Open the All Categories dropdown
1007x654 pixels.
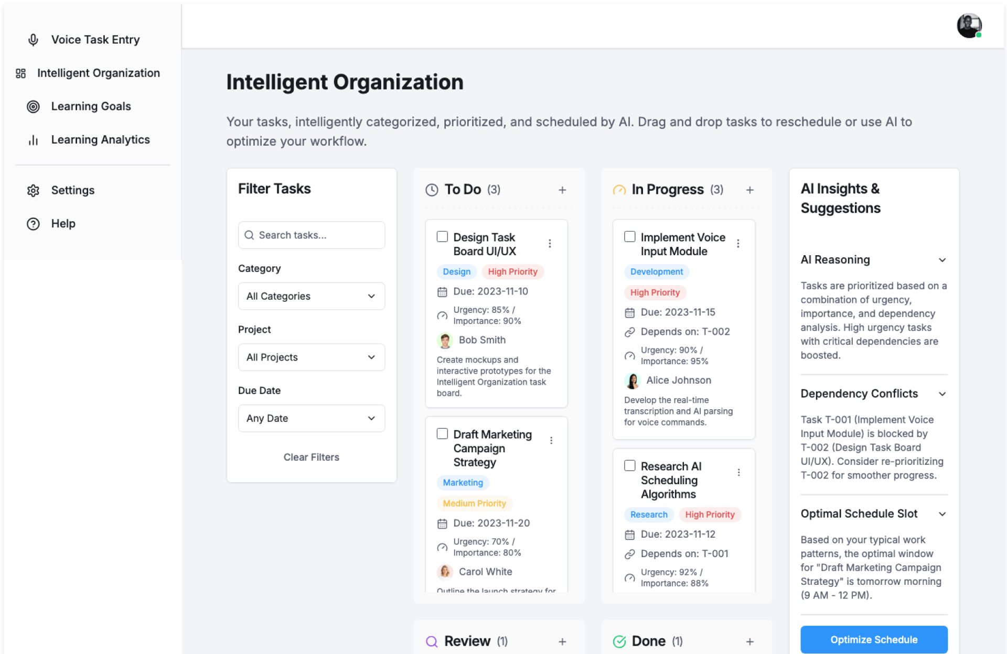tap(311, 296)
